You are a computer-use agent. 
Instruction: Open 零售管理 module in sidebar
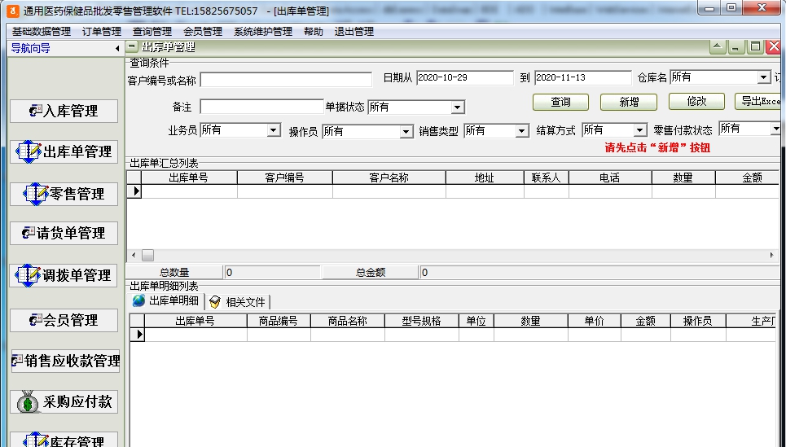point(64,194)
